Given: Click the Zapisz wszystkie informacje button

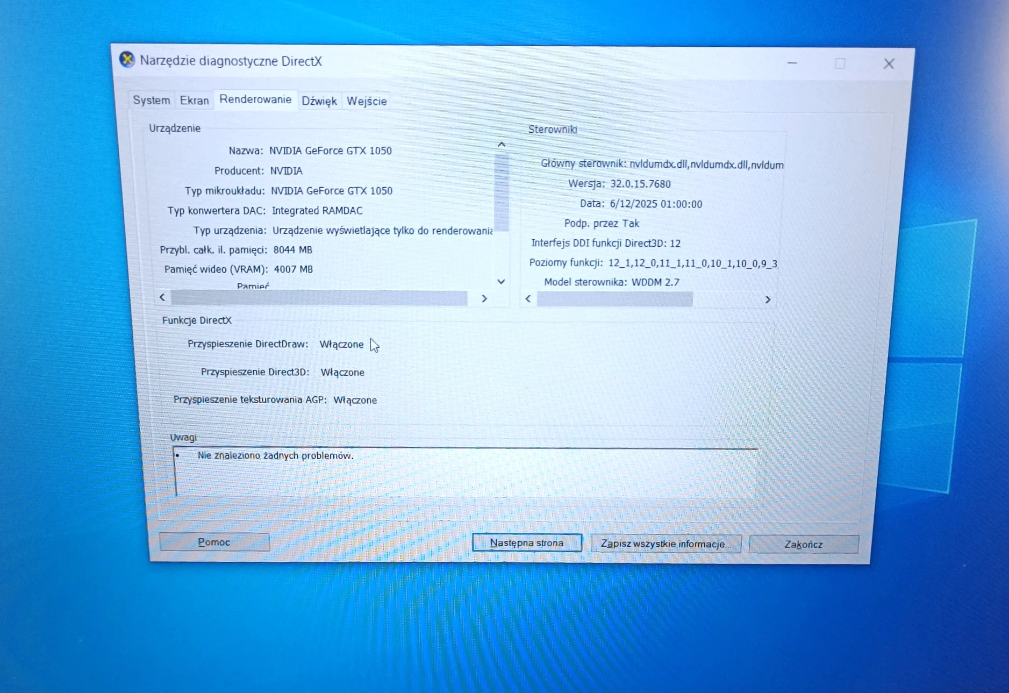Looking at the screenshot, I should click(667, 544).
